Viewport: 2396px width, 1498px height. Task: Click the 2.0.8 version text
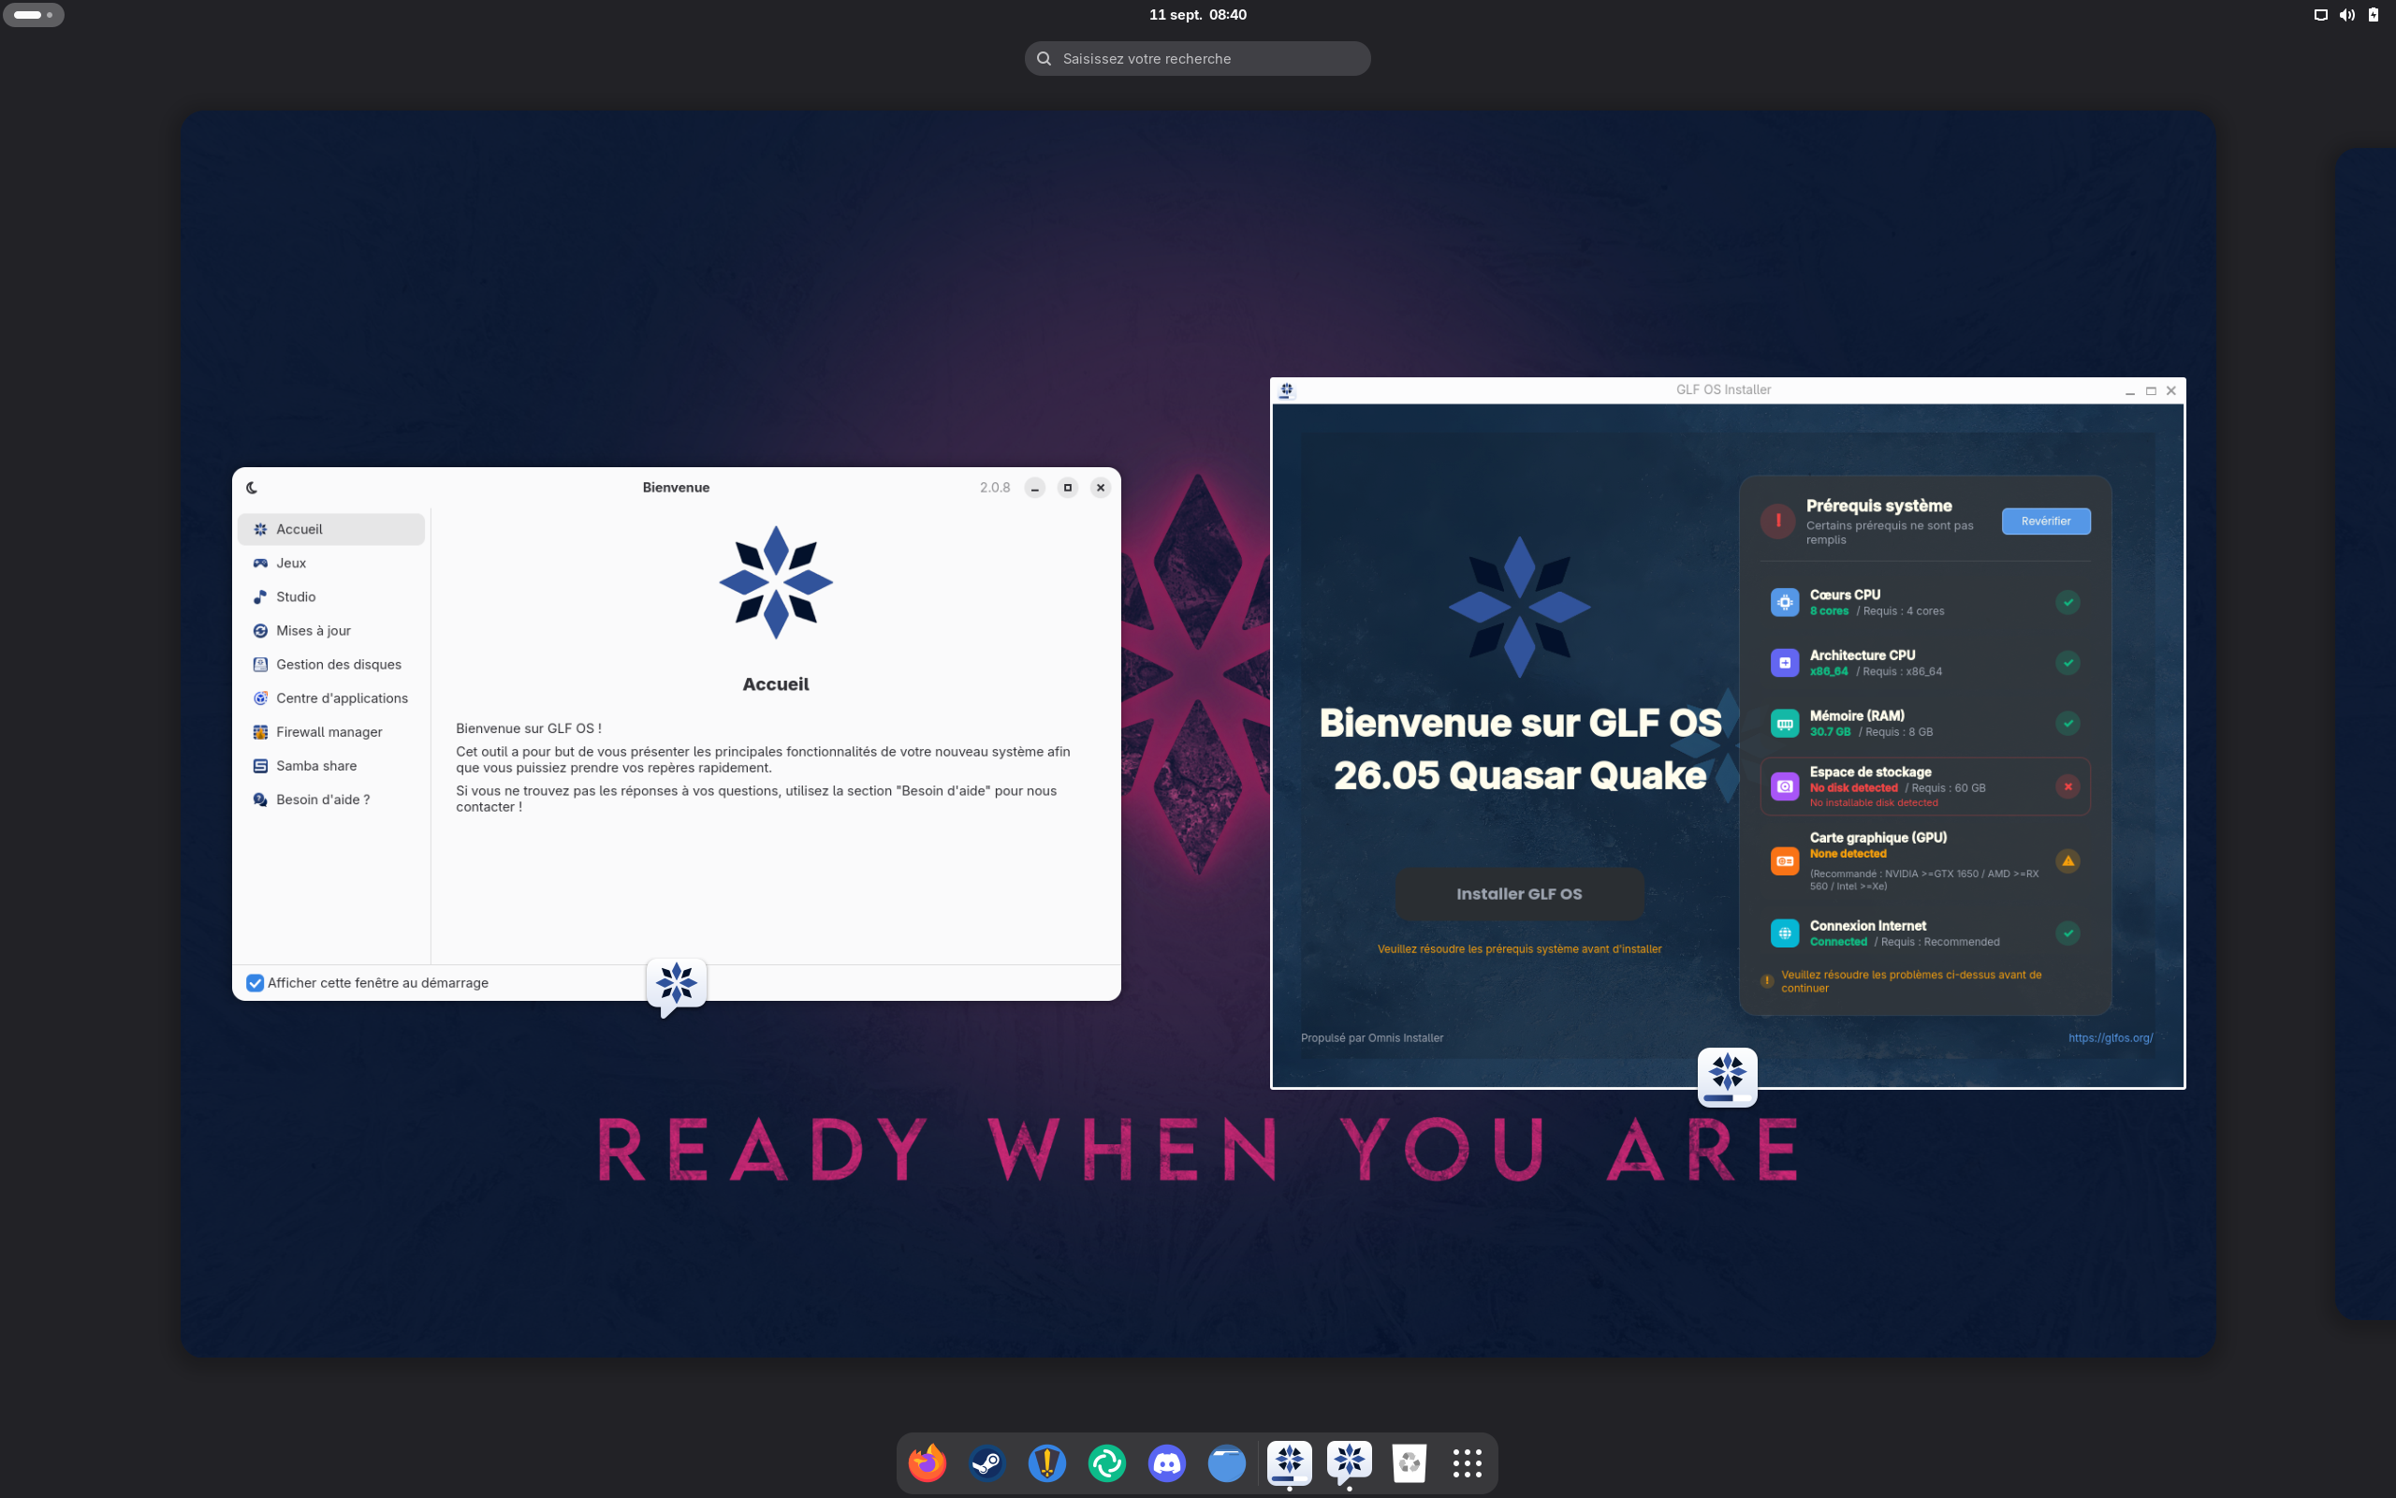tap(994, 488)
